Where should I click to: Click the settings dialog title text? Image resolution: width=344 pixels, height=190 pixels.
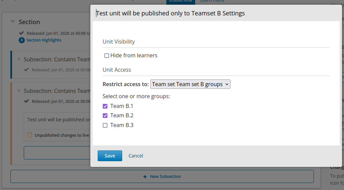point(170,13)
